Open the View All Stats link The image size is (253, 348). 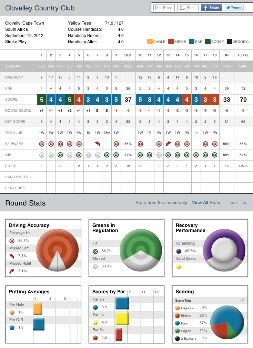(206, 203)
